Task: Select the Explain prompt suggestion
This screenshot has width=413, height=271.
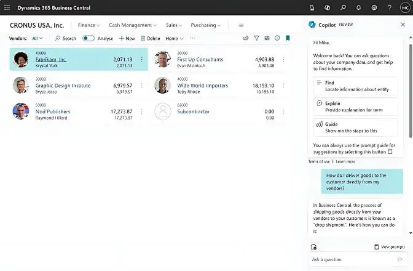Action: point(355,107)
